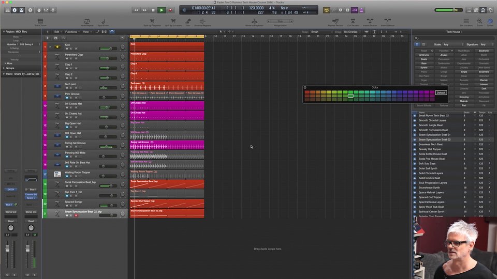Click Set Locators toolbar icon
The height and width of the screenshot is (279, 497).
click(466, 22)
